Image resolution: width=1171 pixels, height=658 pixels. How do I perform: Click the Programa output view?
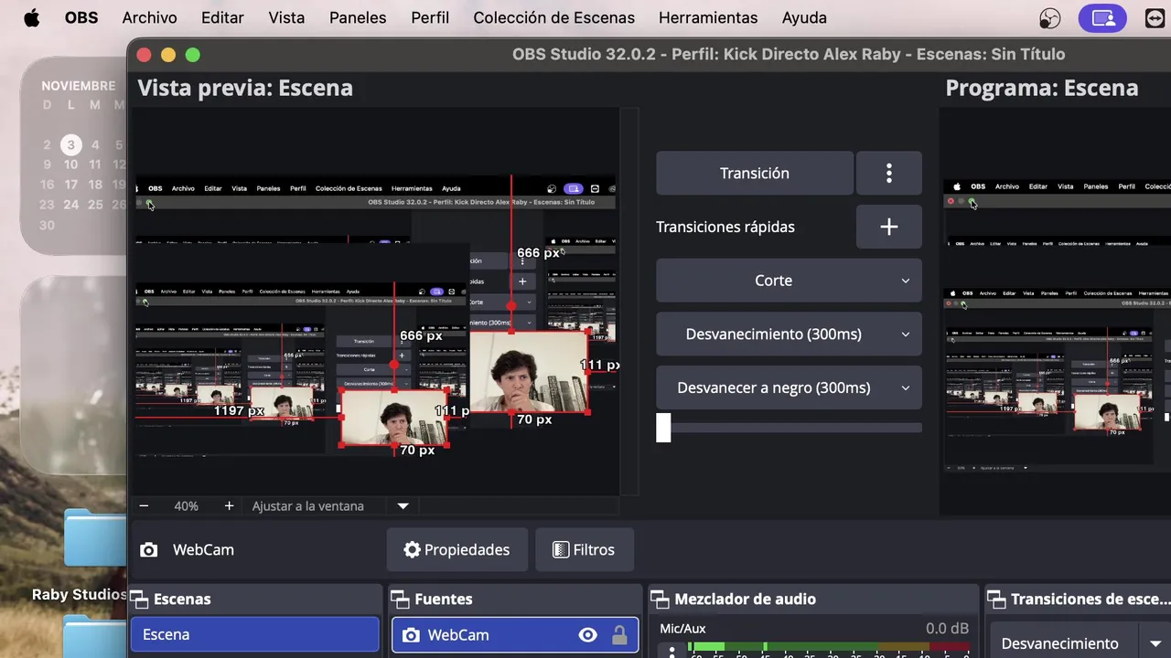(x=1056, y=311)
